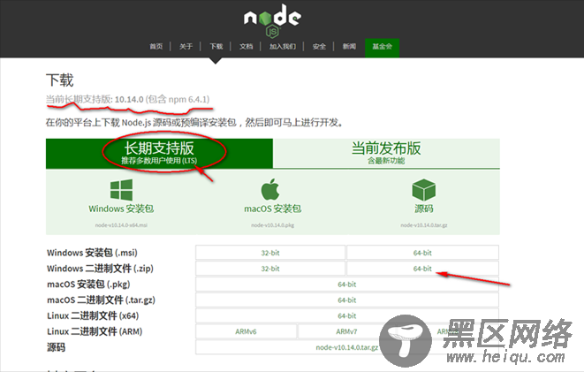The width and height of the screenshot is (584, 372).
Task: Open the 安全 security nav item
Action: point(319,47)
